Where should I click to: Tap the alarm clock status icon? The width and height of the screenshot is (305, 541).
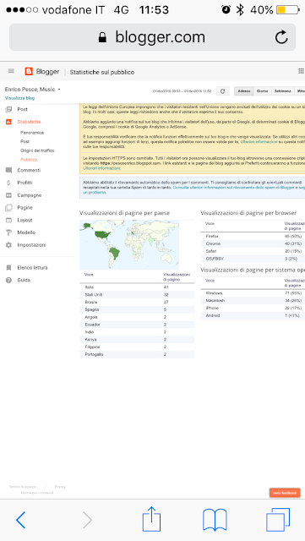click(226, 9)
